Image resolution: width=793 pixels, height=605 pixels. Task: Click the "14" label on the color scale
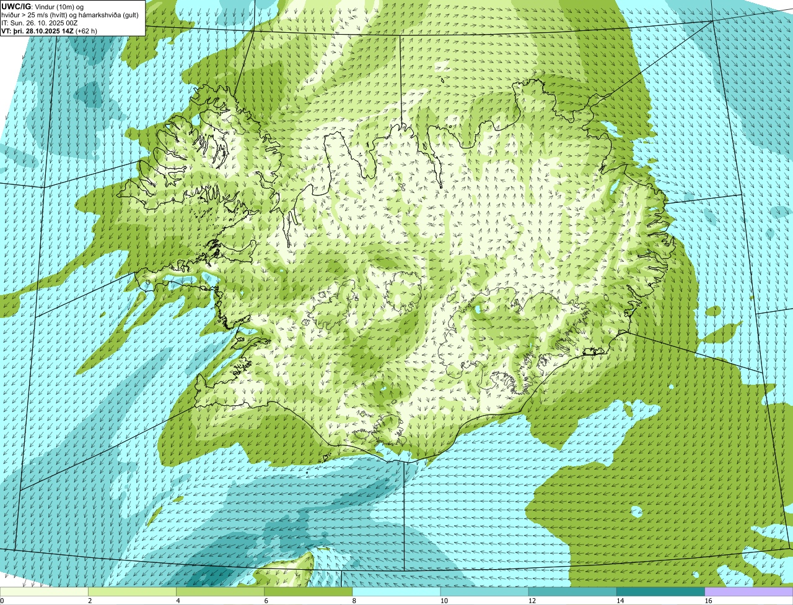coord(620,601)
